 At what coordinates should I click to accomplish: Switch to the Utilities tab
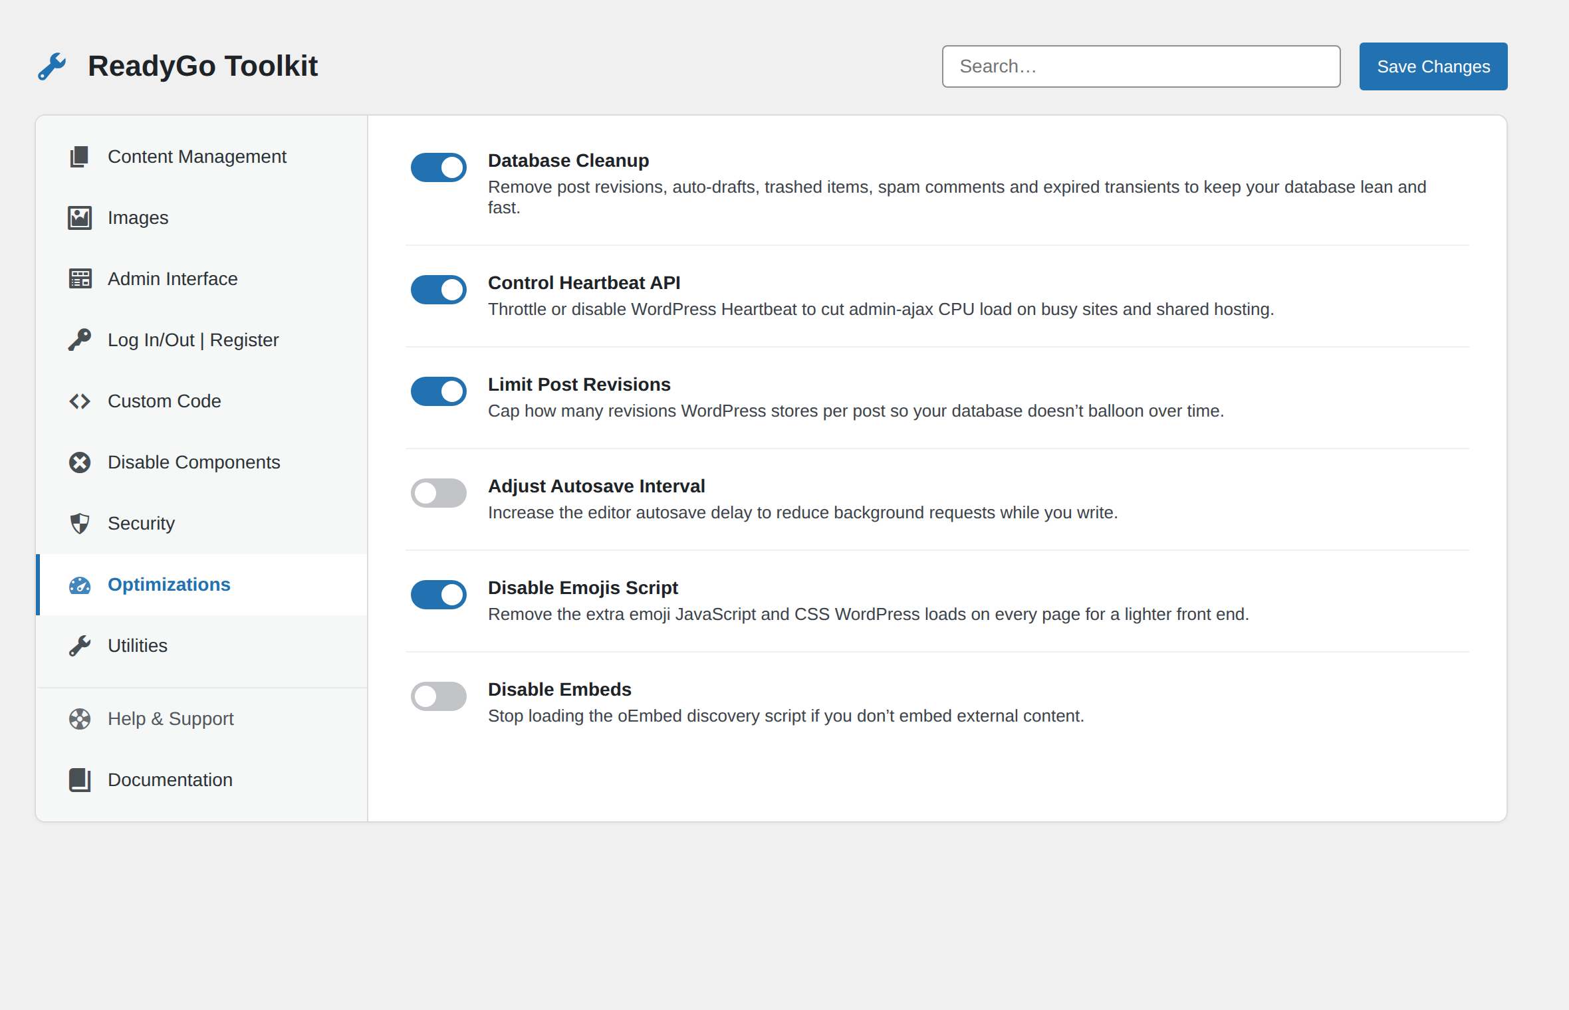202,646
